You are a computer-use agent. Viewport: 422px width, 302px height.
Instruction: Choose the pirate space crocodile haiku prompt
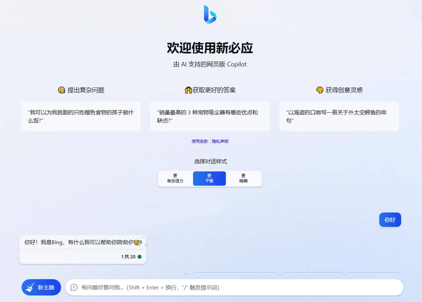[x=339, y=116]
